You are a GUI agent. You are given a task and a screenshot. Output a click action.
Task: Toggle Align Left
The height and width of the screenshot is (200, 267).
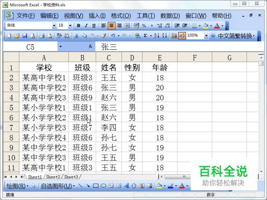104,26
